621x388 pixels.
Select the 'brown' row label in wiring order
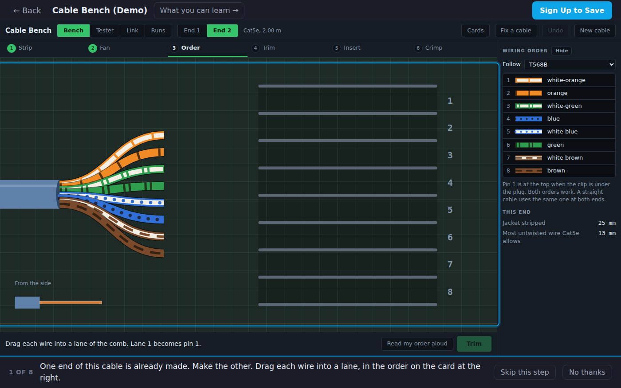tap(556, 171)
